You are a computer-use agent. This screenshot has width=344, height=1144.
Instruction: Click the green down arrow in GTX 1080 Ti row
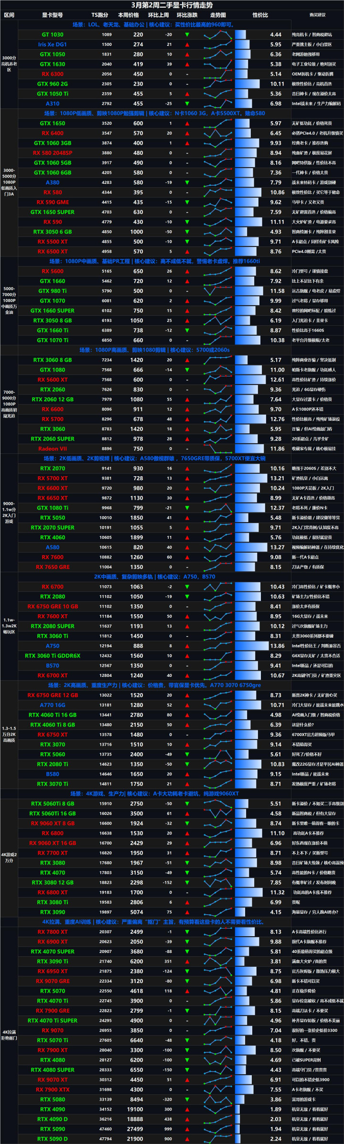pos(187,508)
